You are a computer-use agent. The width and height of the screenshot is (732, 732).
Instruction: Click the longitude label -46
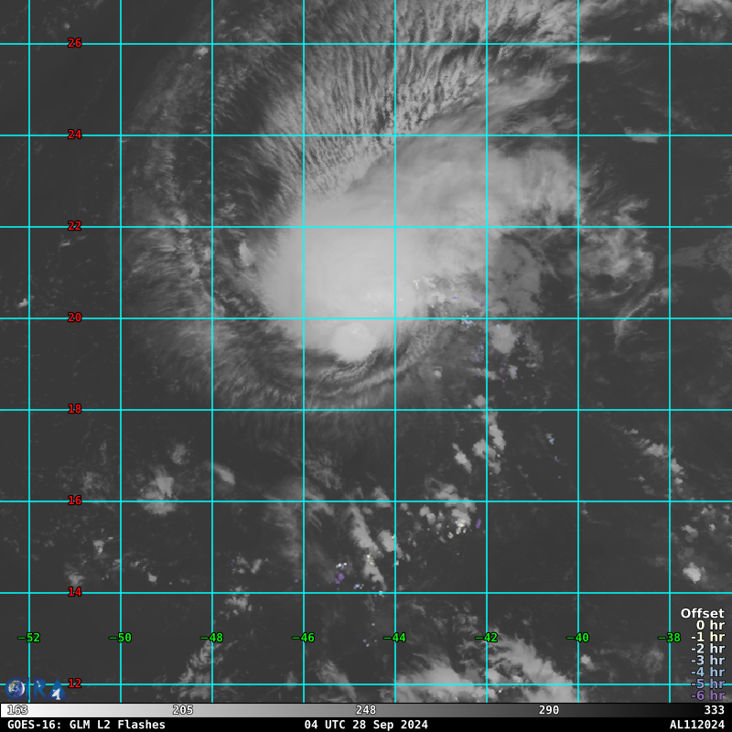304,638
